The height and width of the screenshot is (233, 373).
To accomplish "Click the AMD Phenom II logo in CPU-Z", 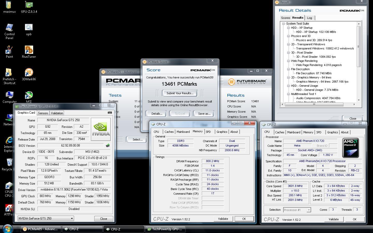I will pyautogui.click(x=350, y=148).
